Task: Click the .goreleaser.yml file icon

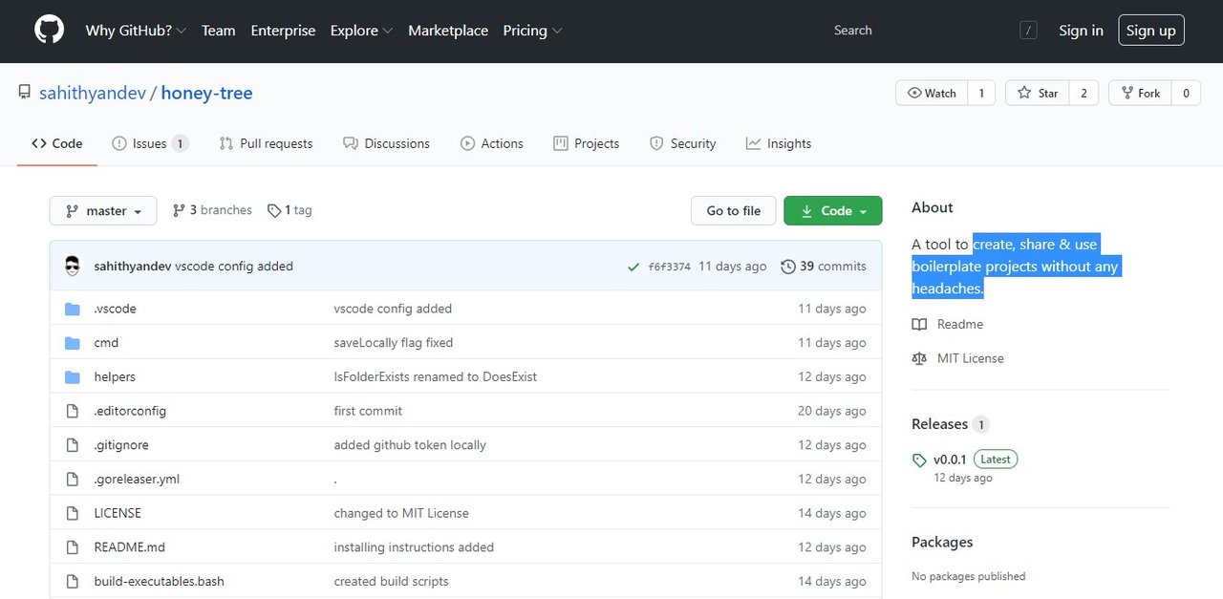Action: click(72, 480)
